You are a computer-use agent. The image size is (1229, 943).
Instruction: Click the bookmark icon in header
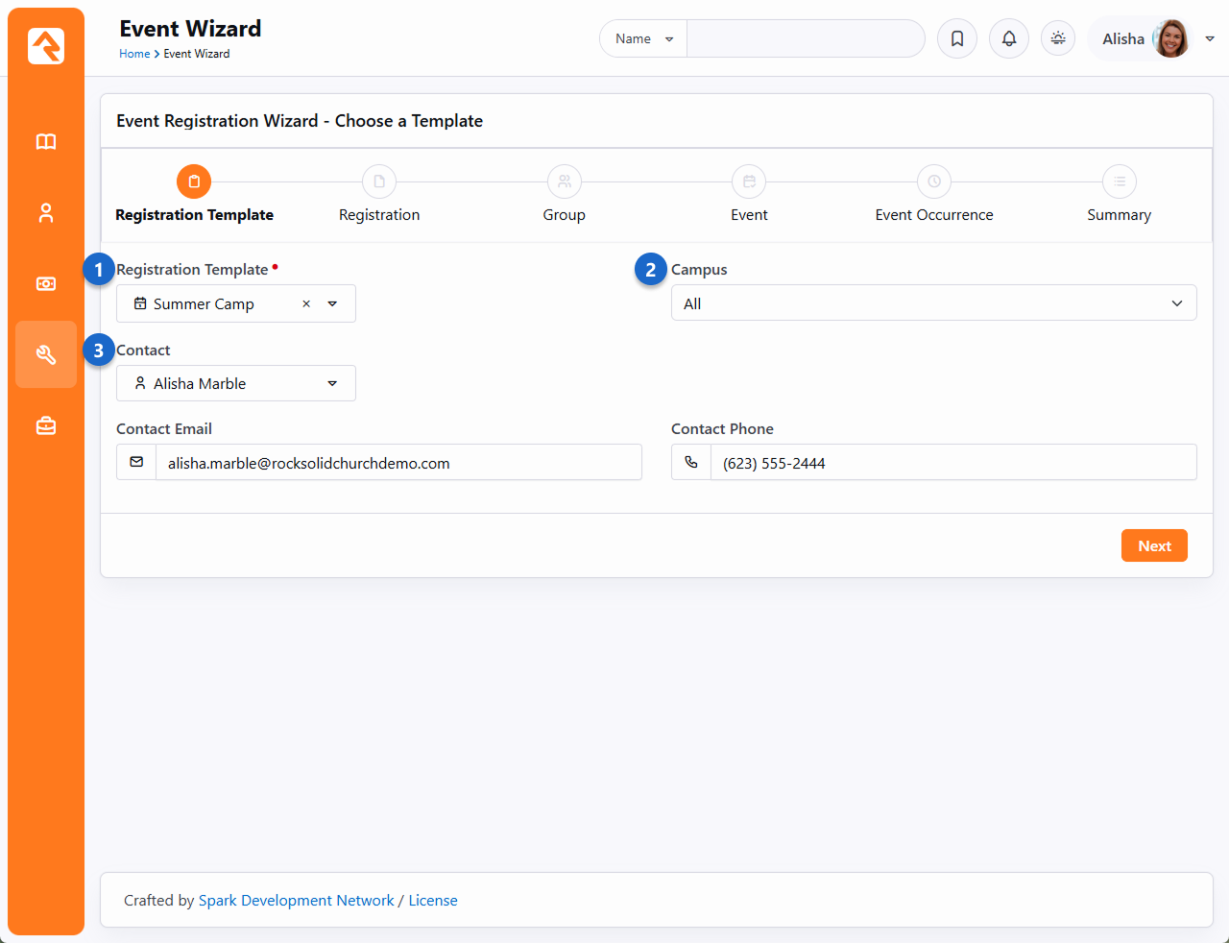coord(956,39)
